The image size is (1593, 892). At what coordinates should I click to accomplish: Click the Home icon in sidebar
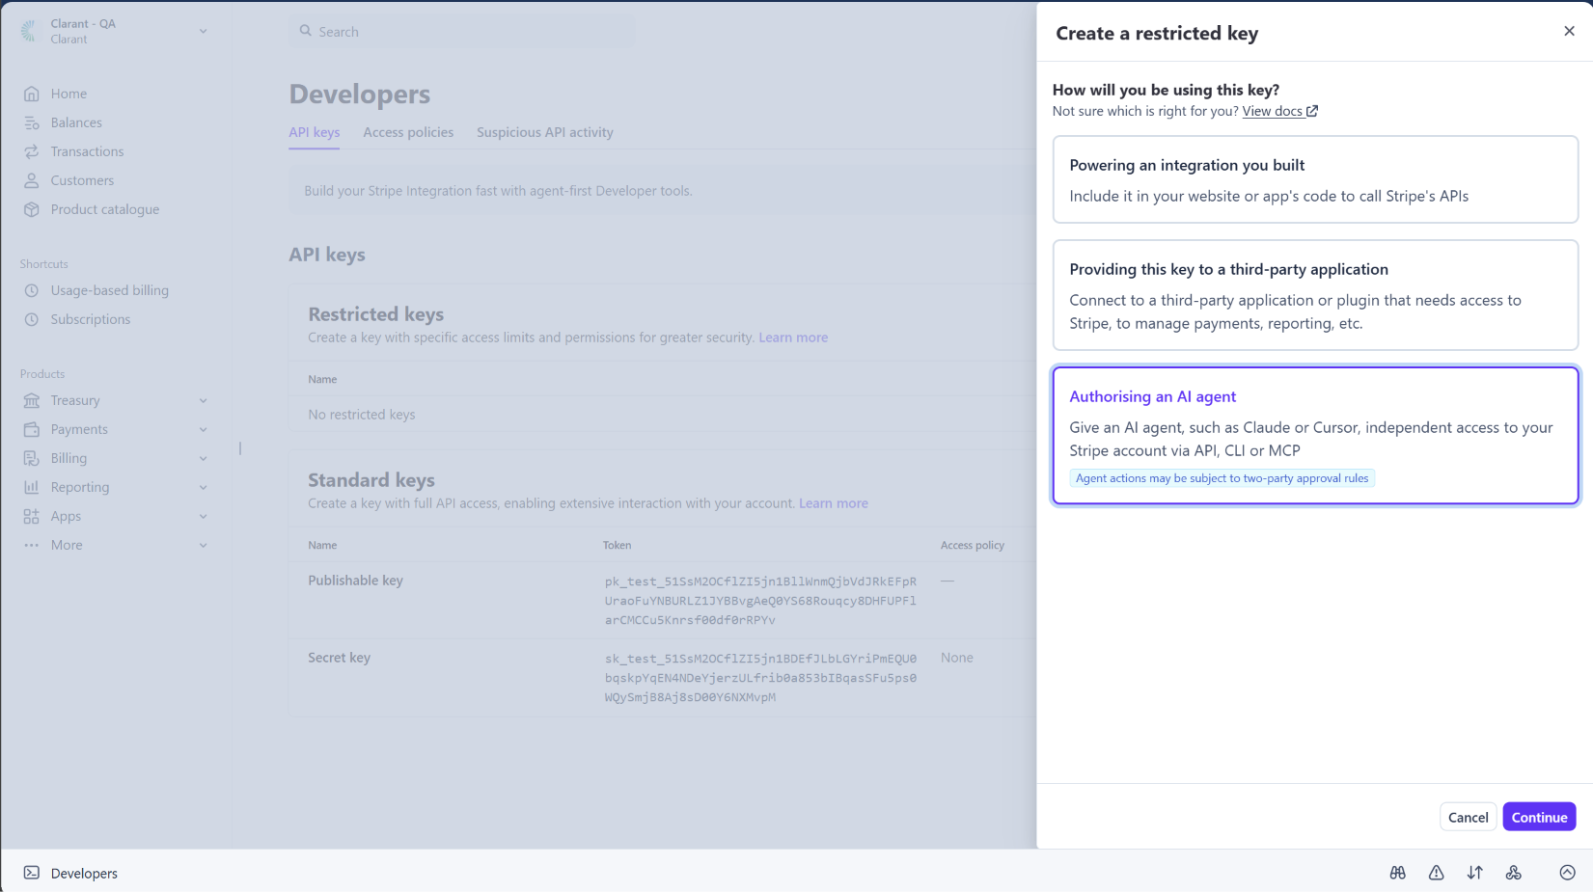[x=32, y=94]
